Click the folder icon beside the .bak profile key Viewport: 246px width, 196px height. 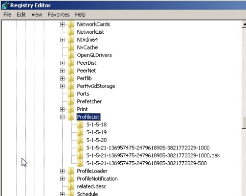tap(80, 155)
